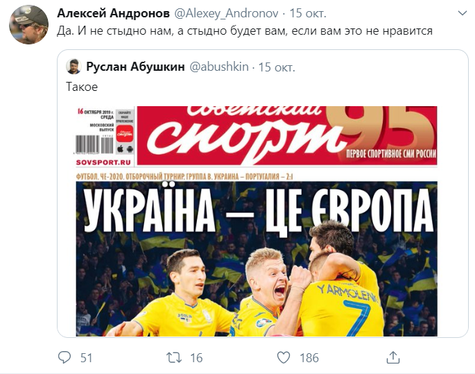Open Alexey Andronov's profile avatar
Screen dimensions: 475x374
(29, 24)
